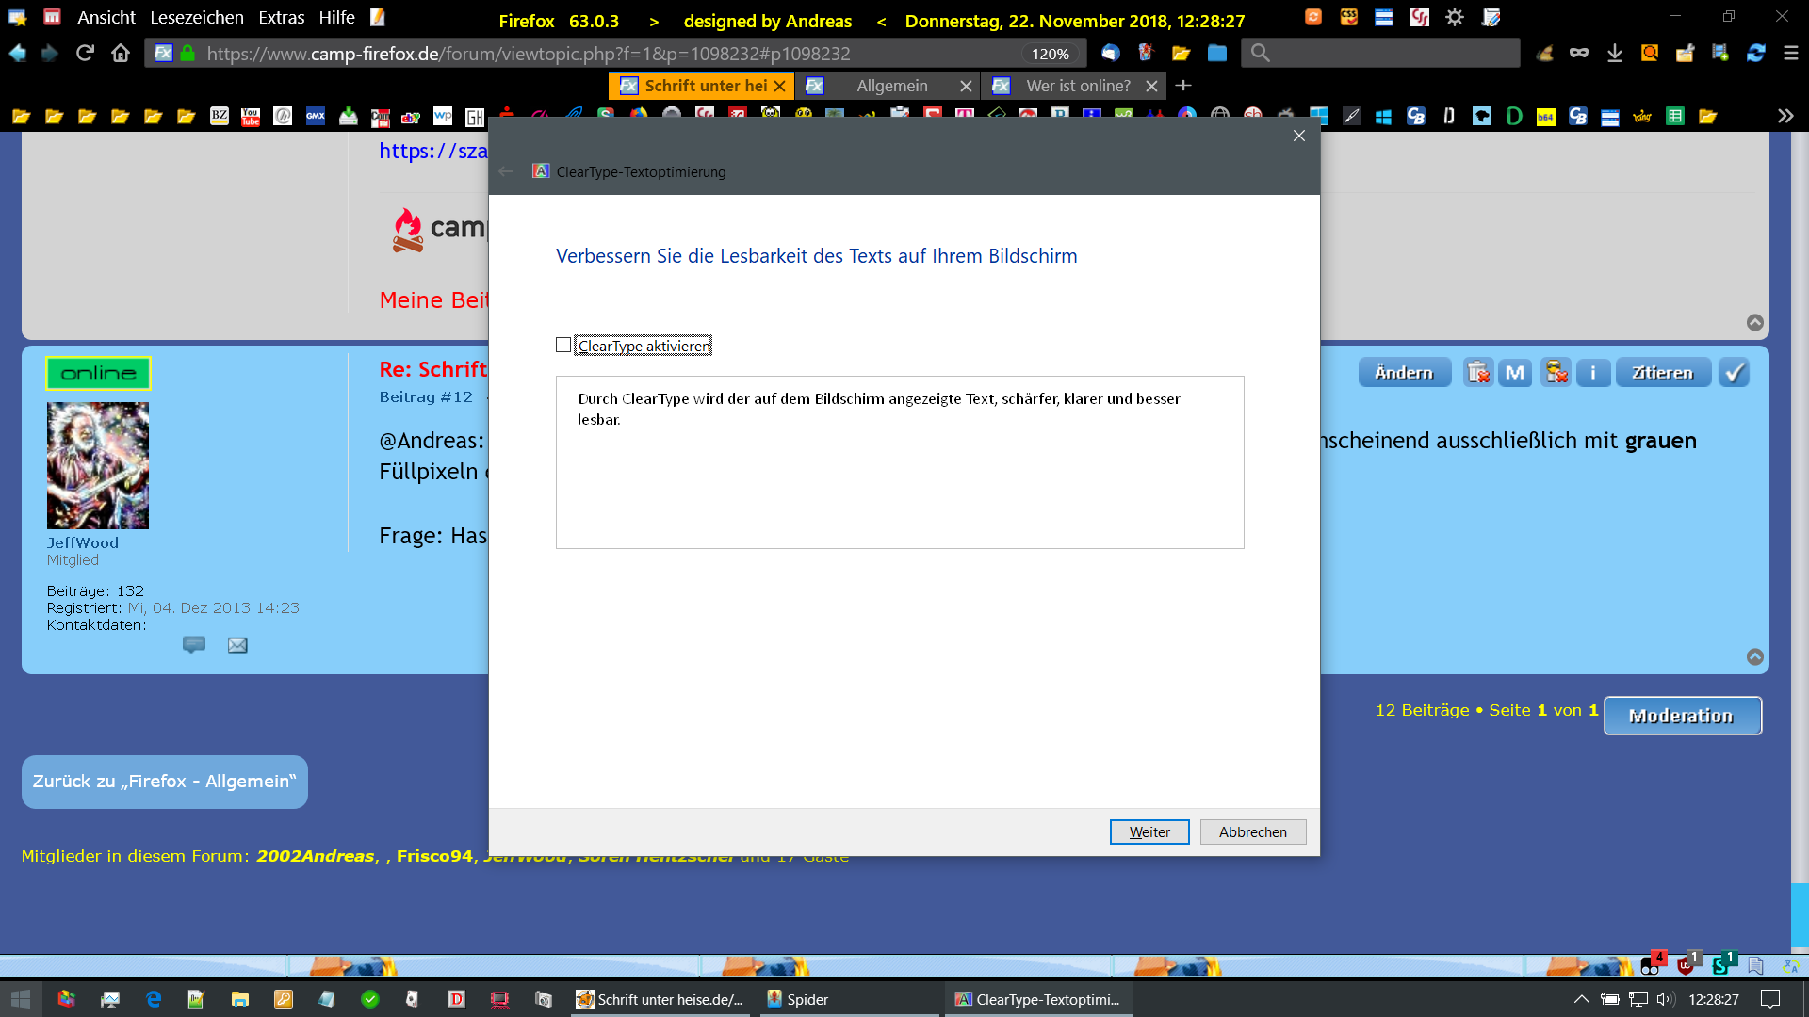Open the Lesezeichen menu
The image size is (1809, 1017).
tap(196, 18)
